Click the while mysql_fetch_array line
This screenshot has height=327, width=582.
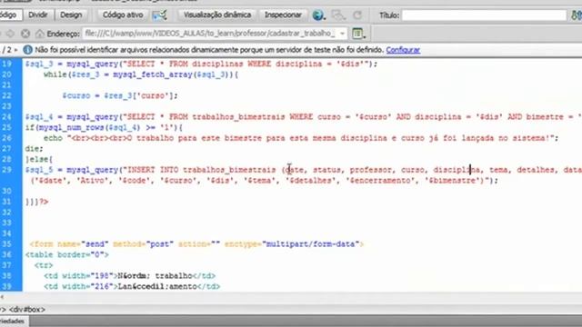(141, 74)
